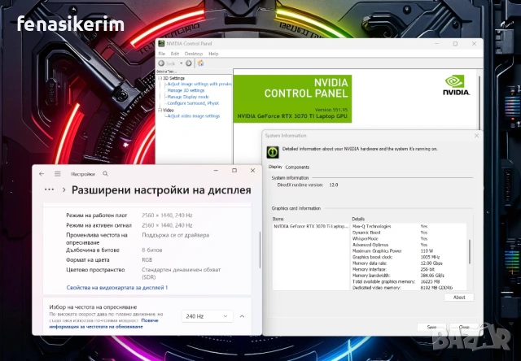Select NVIDIA GeForce RTX 3070 Ti Laptop item
Image resolution: width=521 pixels, height=361 pixels.
[x=311, y=226]
